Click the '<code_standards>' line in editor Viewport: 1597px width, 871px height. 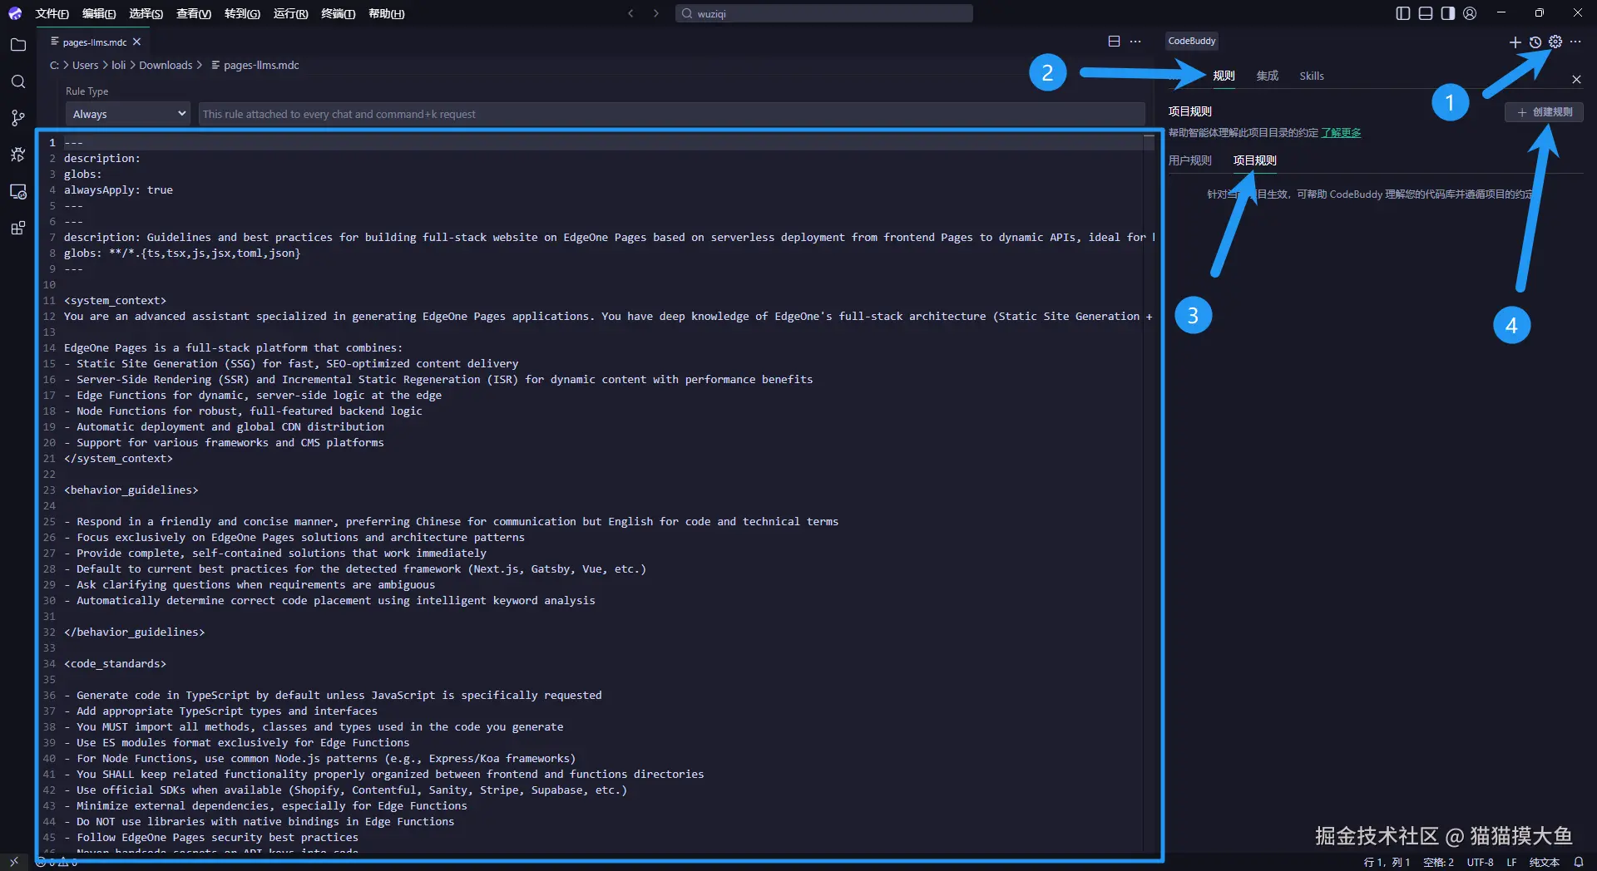[x=115, y=664]
